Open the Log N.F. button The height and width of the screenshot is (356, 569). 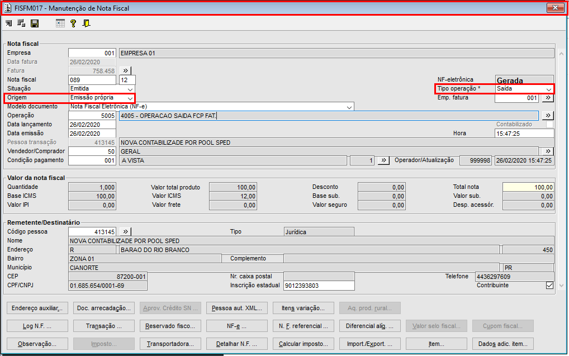[37, 326]
